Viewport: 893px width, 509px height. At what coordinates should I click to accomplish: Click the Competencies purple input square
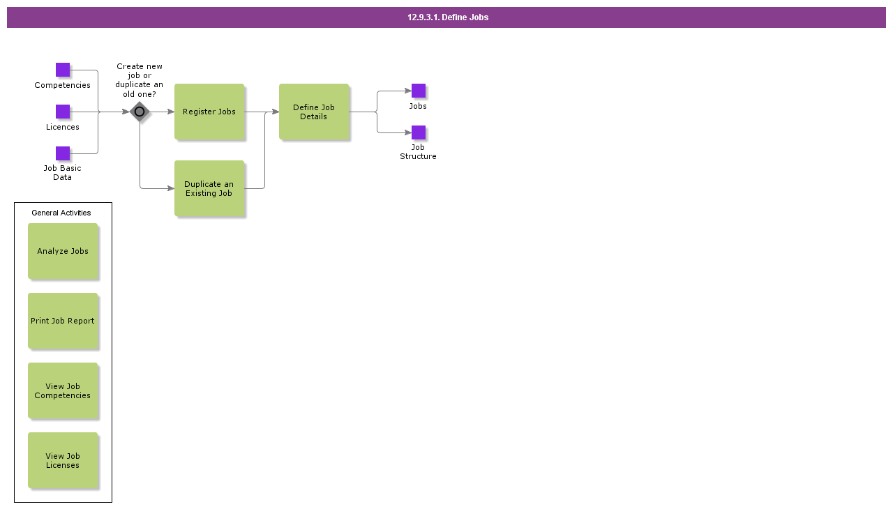click(63, 70)
